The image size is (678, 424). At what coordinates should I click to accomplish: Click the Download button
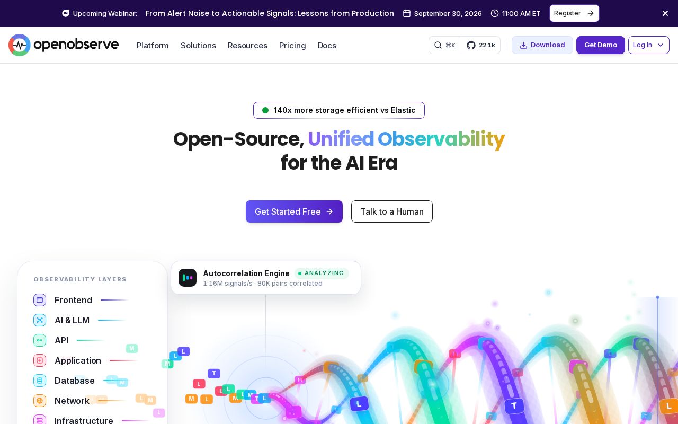tap(542, 45)
